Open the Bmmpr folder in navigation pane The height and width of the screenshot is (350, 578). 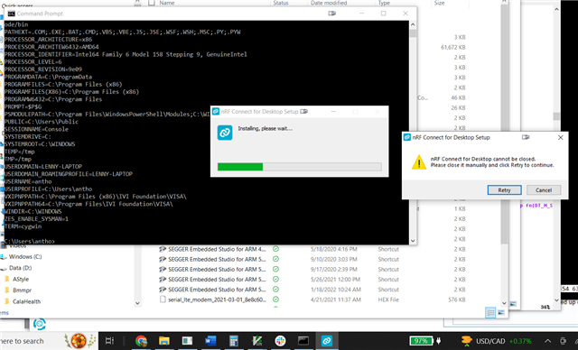(x=22, y=290)
